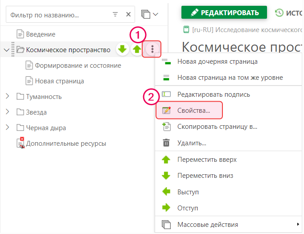Click the right arrow icon beside Отступ

[x=166, y=208]
